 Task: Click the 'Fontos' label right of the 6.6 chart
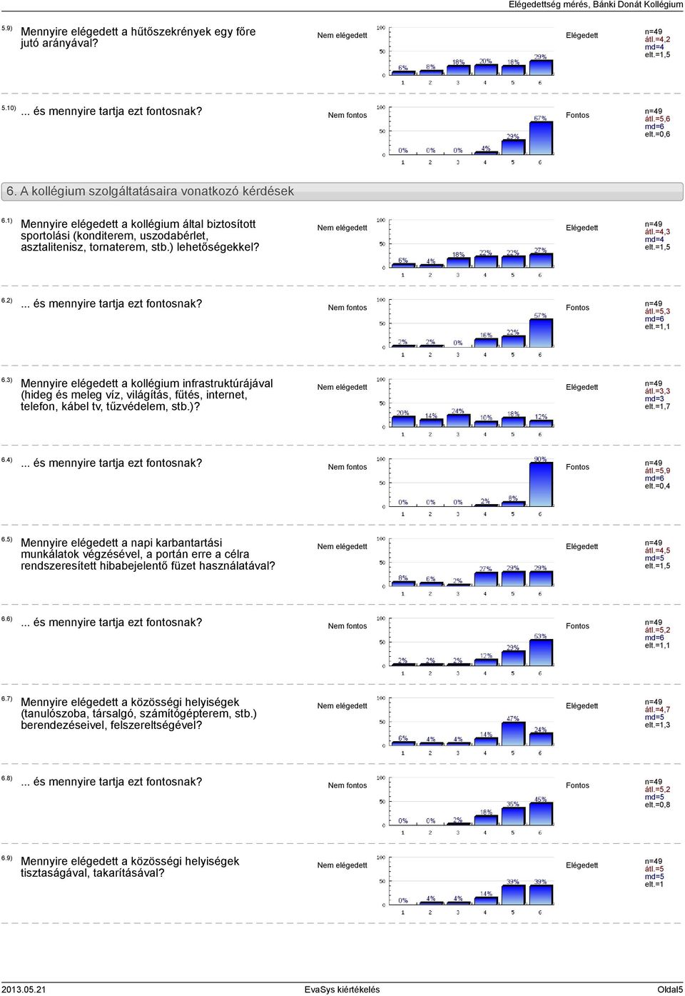[577, 626]
